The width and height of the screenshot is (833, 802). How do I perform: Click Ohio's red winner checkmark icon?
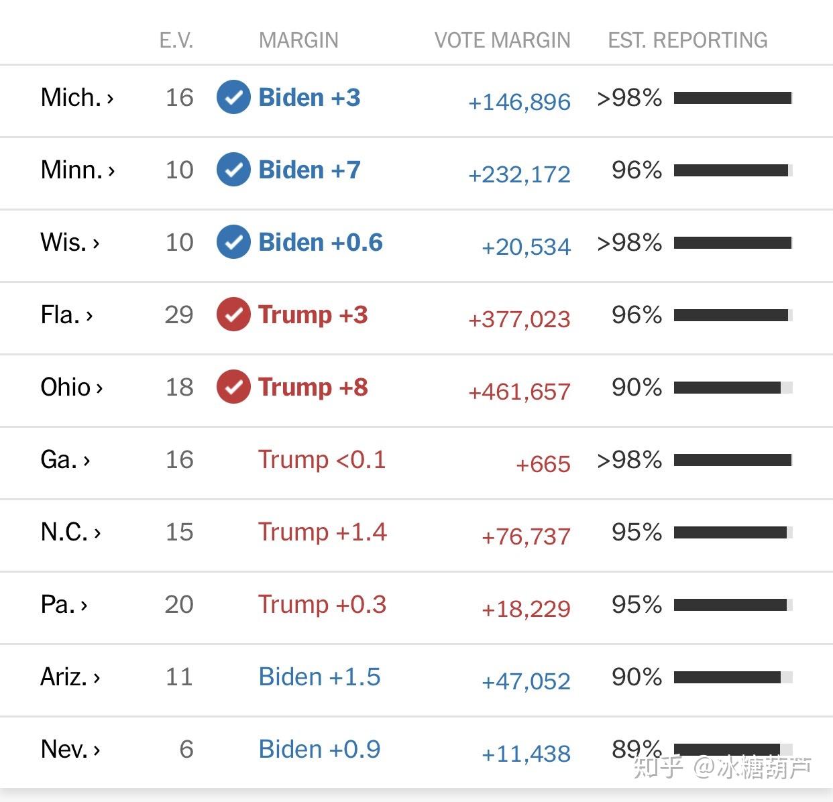click(233, 387)
